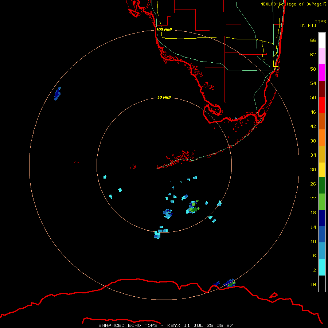The image size is (328, 328).
Task: Click the white 66 kft color swatch
Action: 322,40
